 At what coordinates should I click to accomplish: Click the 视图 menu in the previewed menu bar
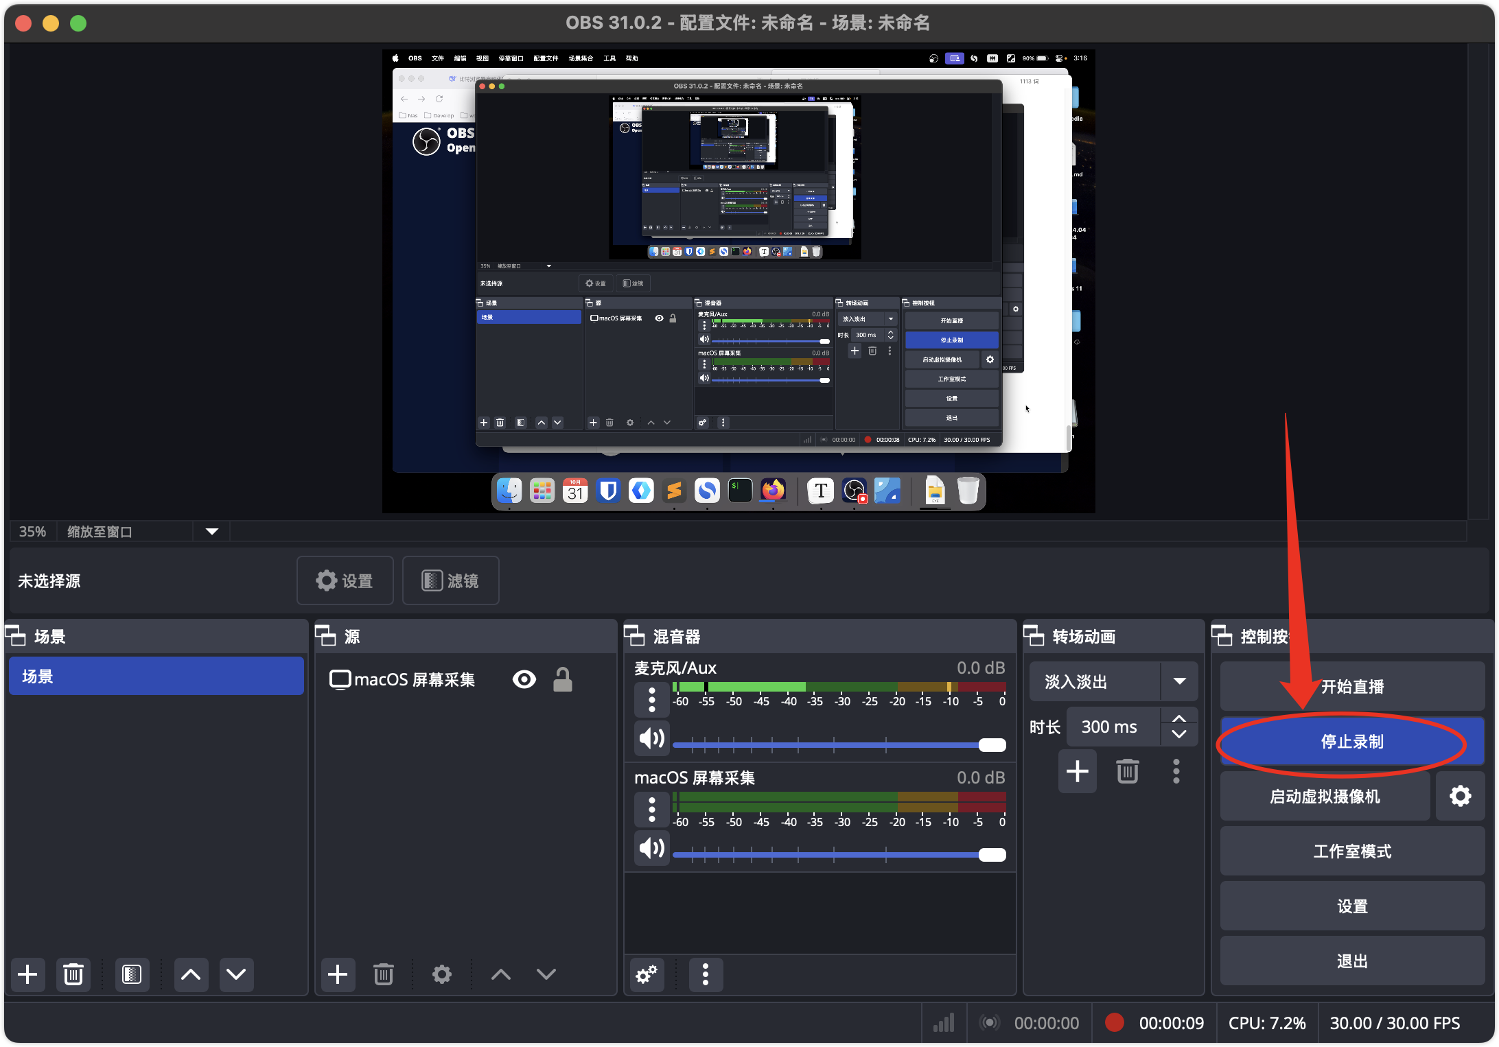pos(483,58)
